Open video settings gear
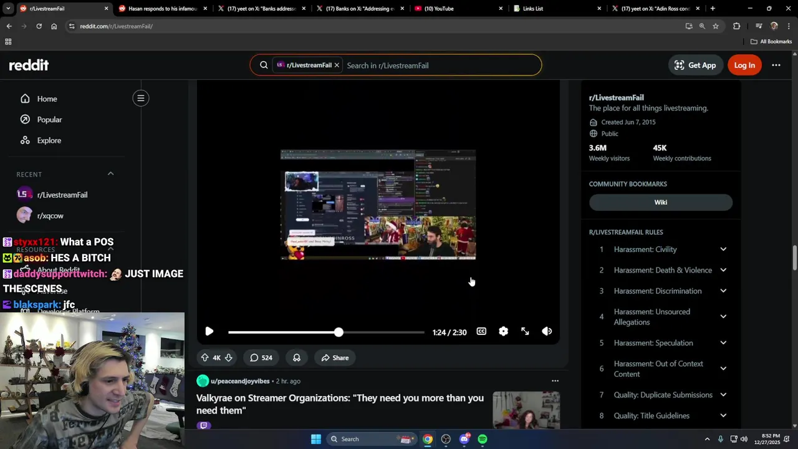 (503, 331)
